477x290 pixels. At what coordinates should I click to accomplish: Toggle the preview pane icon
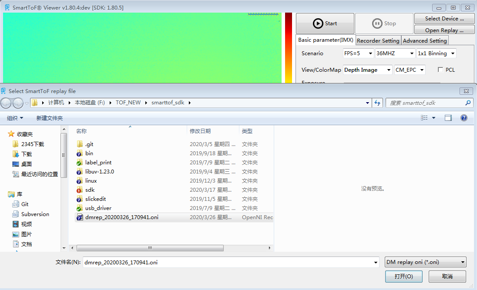coord(448,118)
